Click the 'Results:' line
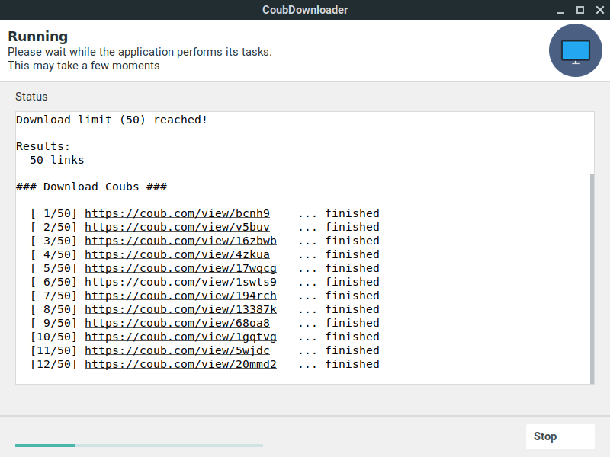The width and height of the screenshot is (610, 457). (x=43, y=146)
